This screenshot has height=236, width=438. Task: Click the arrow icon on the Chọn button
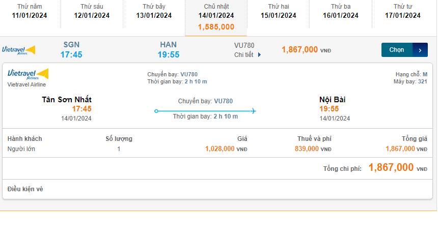[420, 50]
